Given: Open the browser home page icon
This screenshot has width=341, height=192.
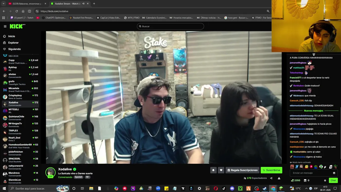Looking at the screenshot, I should click(x=23, y=11).
